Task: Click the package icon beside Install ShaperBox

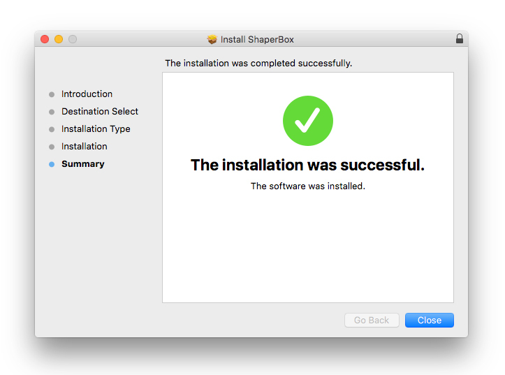Action: [212, 39]
